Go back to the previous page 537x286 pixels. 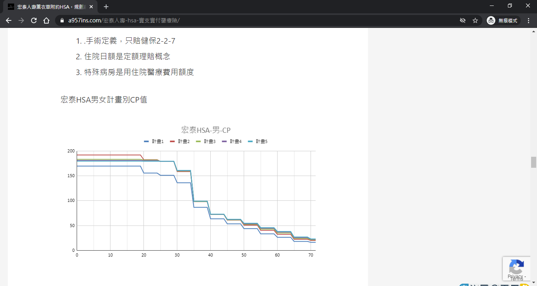[x=9, y=20]
